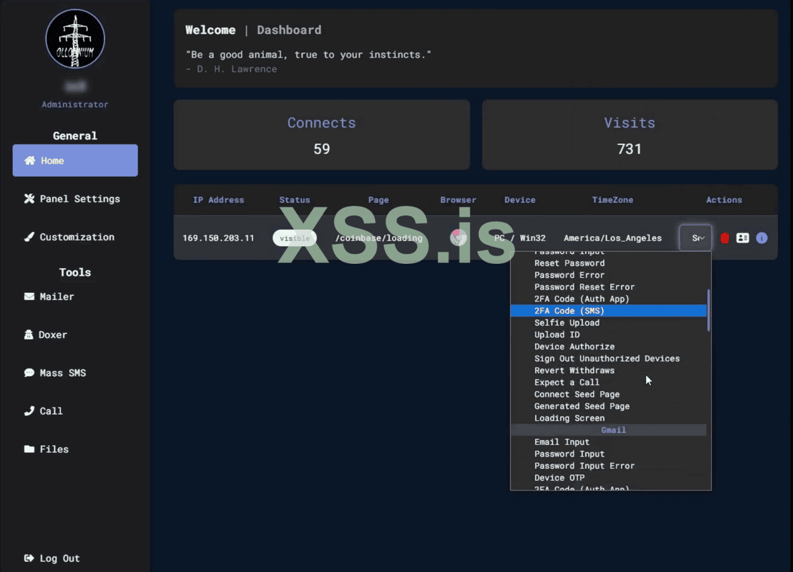Select Password Reset Error option
Viewport: 793px width, 572px height.
click(584, 287)
